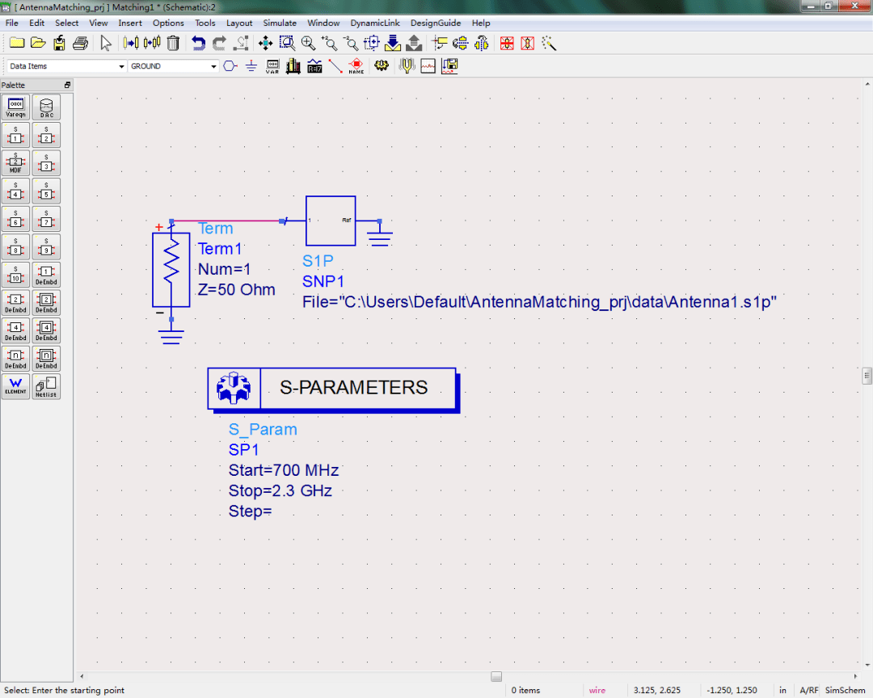Select the pointer arrow tool

pyautogui.click(x=106, y=43)
